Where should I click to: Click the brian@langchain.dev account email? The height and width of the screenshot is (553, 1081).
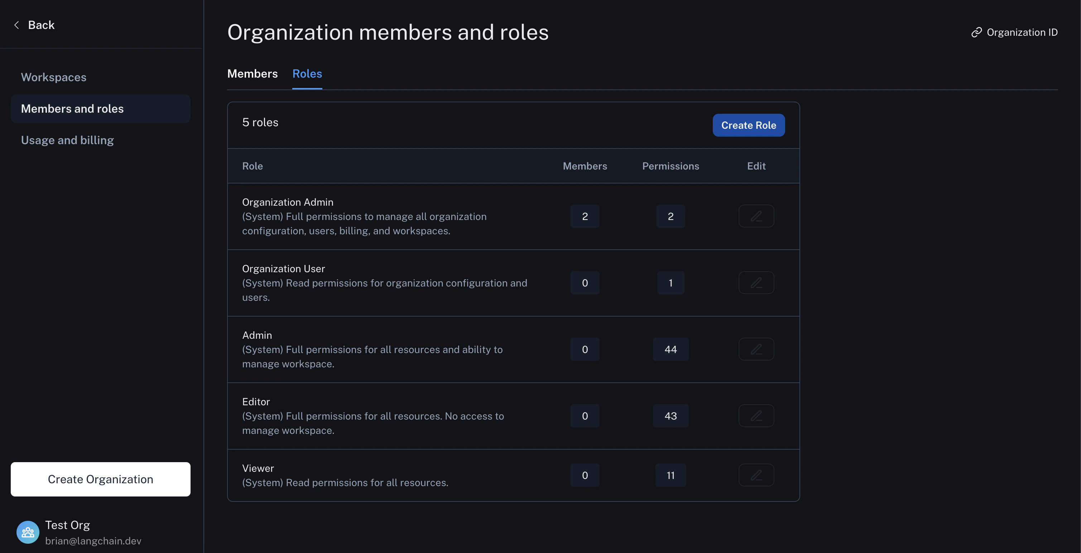click(x=93, y=541)
